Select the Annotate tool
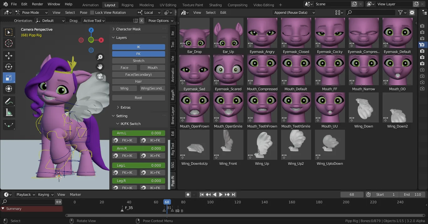 pyautogui.click(x=9, y=101)
